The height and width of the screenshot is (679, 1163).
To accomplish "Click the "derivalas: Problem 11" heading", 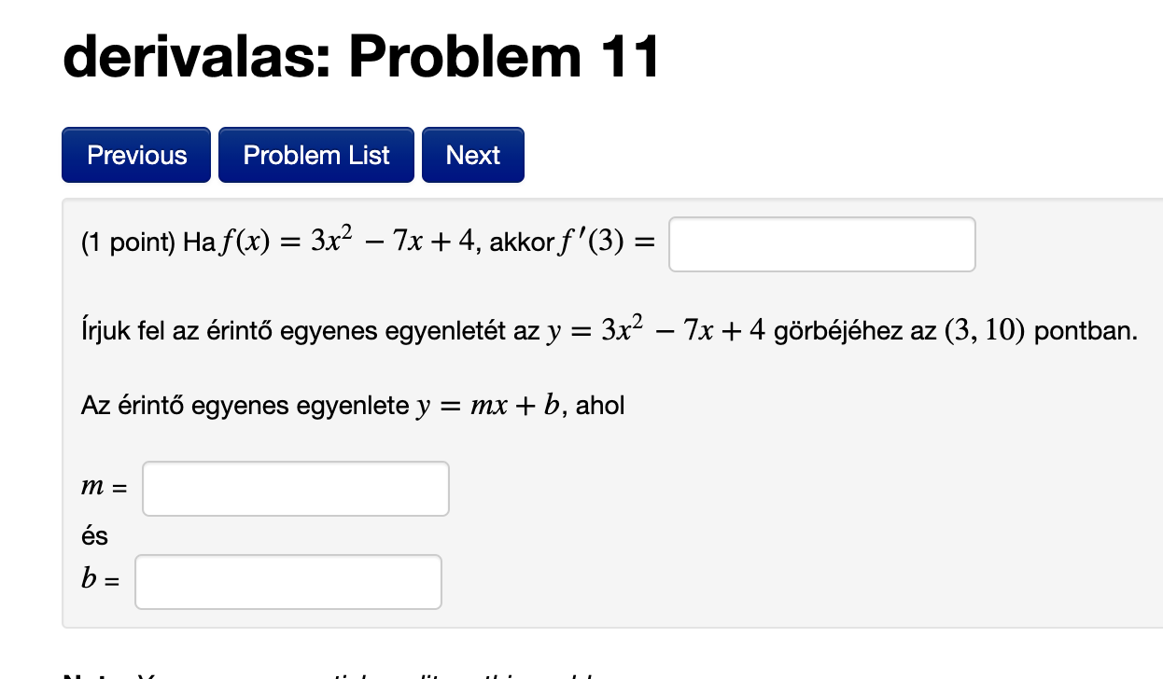I will [x=361, y=56].
